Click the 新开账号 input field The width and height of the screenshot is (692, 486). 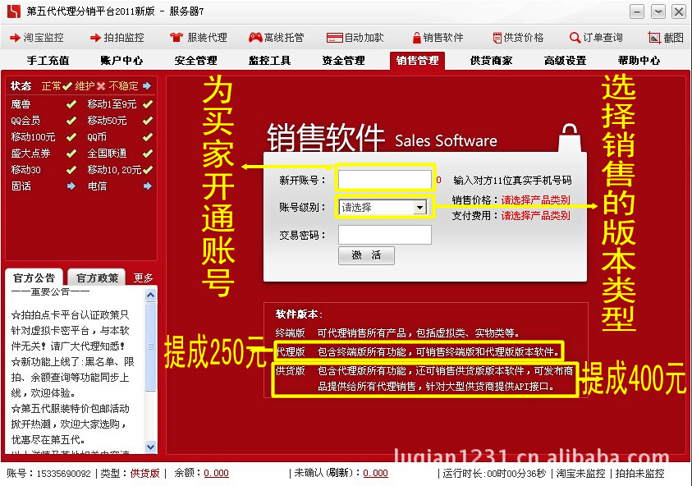coord(384,180)
